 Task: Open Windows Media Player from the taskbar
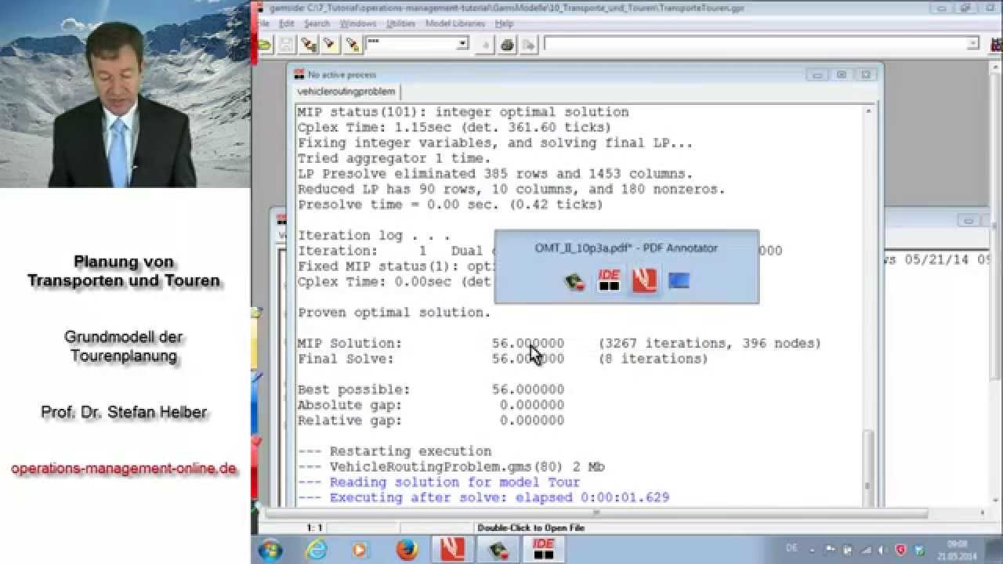coord(361,550)
